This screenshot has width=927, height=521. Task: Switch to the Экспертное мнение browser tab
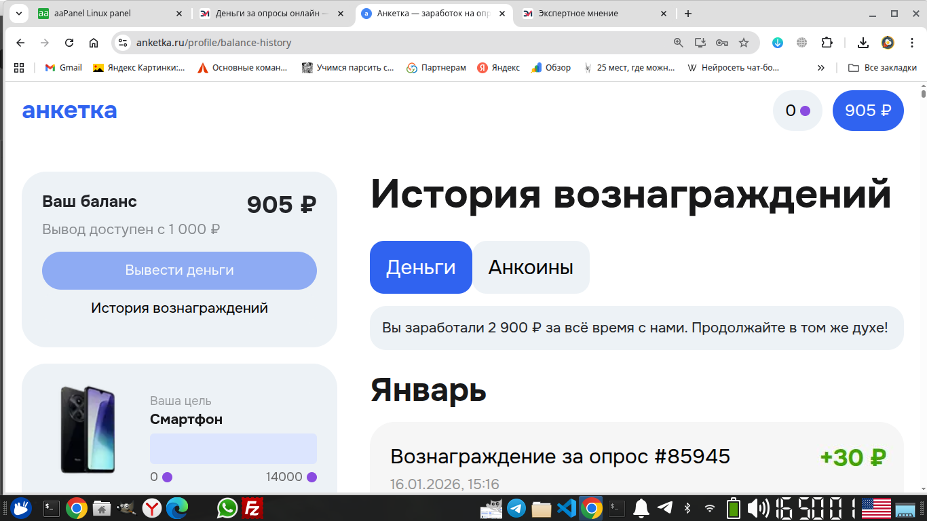click(584, 13)
